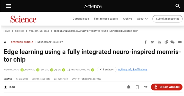This screenshot has height=96, width=184.
Task: Share article on LinkedIn
Action: pos(159,42)
